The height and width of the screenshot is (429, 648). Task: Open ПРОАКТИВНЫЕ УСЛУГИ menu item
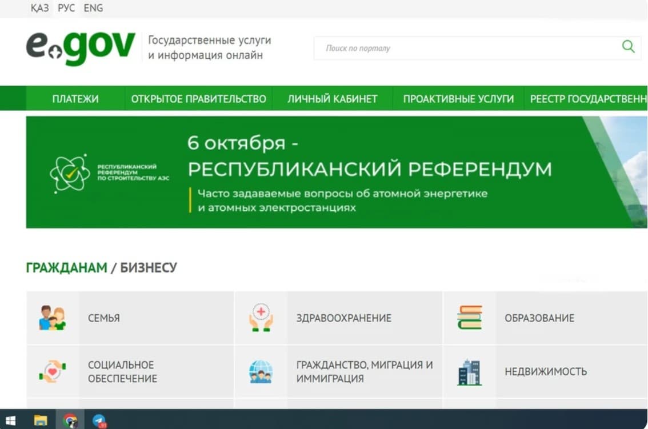coord(458,99)
